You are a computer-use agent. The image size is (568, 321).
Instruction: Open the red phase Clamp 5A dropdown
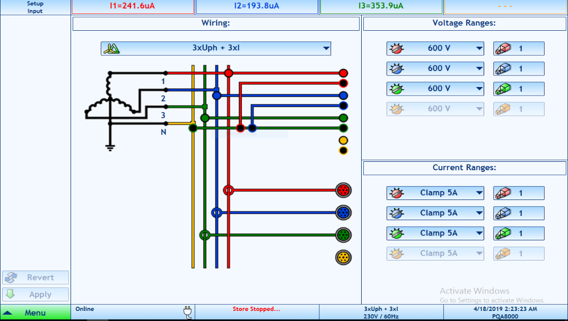[x=435, y=193]
